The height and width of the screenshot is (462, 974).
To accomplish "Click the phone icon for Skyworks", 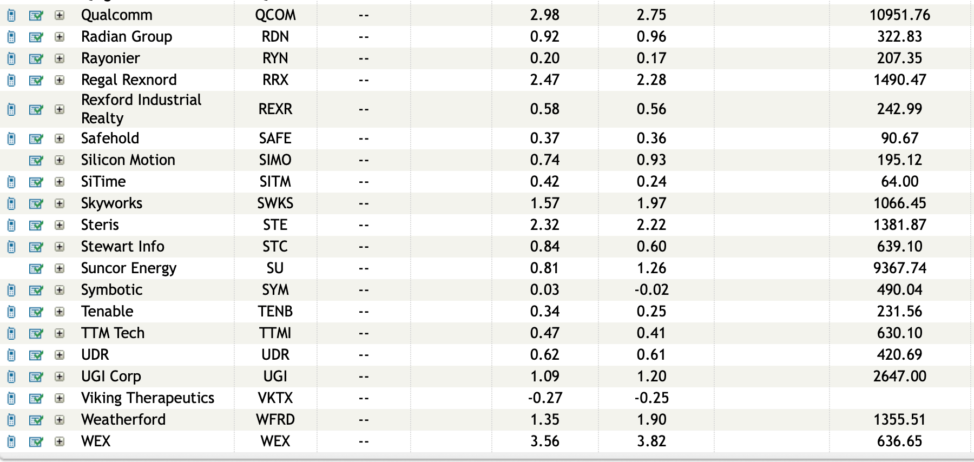I will 11,204.
